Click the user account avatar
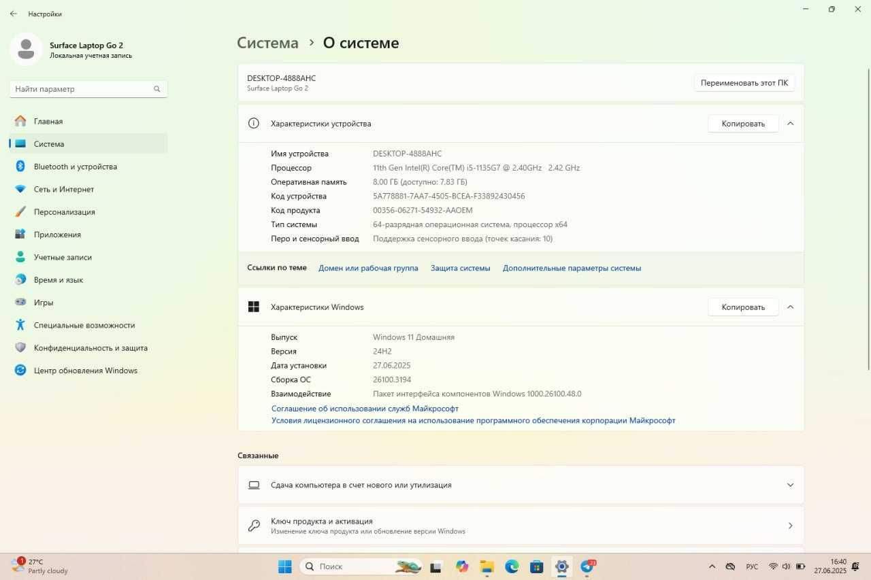This screenshot has height=580, width=871. tap(26, 49)
